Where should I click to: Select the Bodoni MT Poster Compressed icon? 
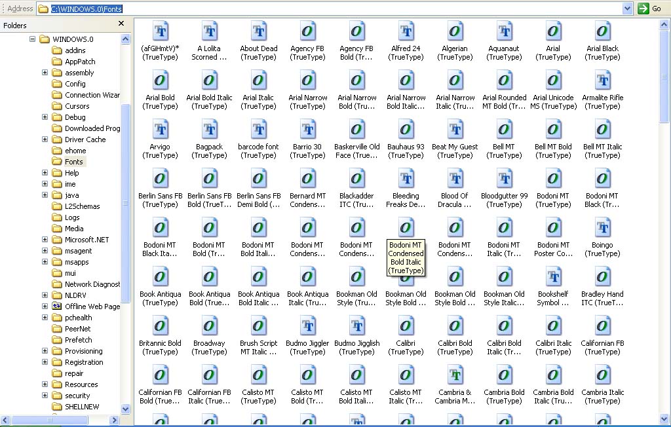tap(553, 228)
